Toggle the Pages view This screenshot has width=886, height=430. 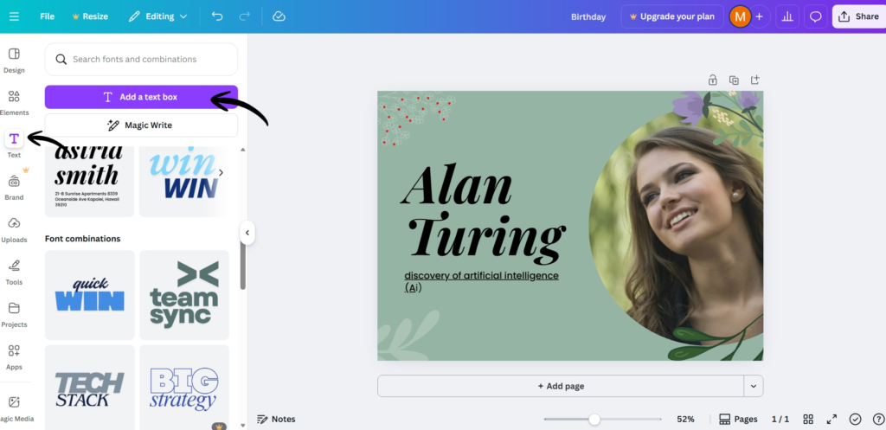[x=738, y=419]
